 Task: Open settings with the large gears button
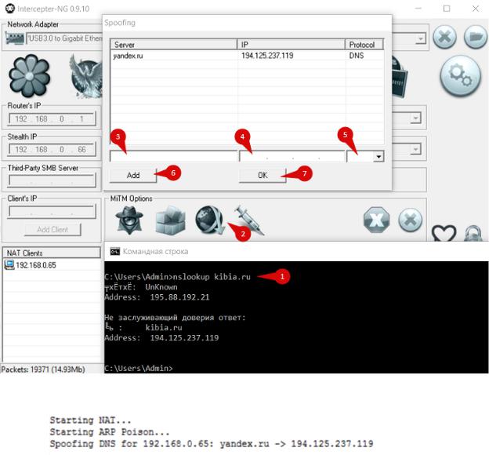pyautogui.click(x=460, y=75)
